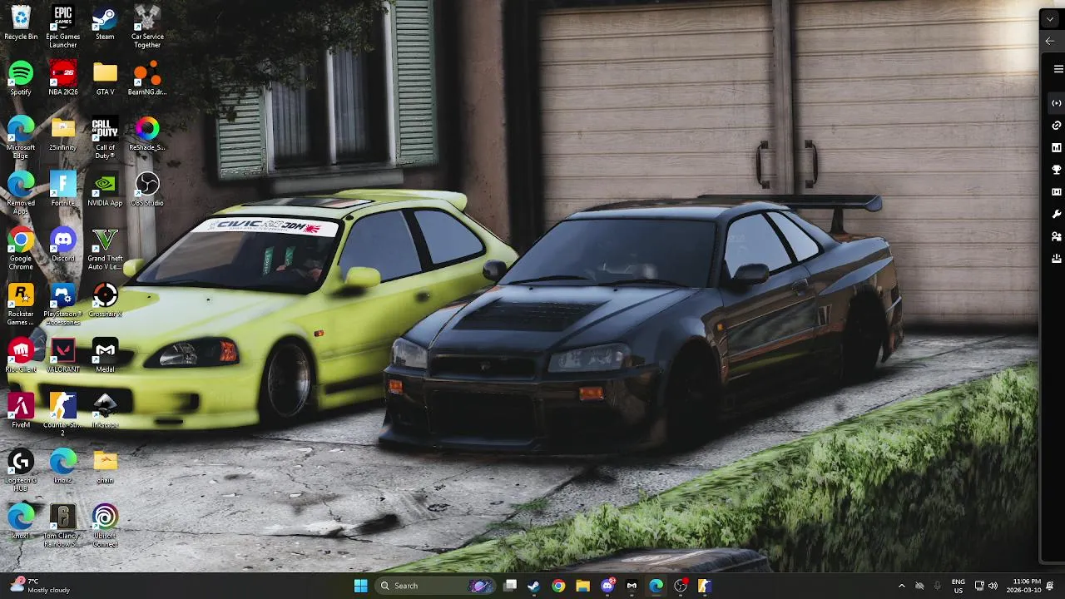1065x599 pixels.
Task: Open the video clips icon in the side panel
Action: pos(1057,192)
